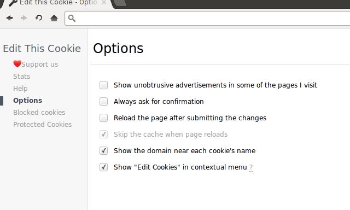Image resolution: width=350 pixels, height=210 pixels.
Task: Click the wrench icon on the tab
Action: point(13,3)
